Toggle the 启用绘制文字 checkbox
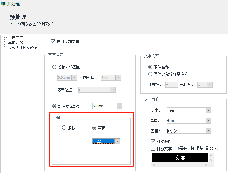Viewport: 228px width, 173px height. pos(53,42)
